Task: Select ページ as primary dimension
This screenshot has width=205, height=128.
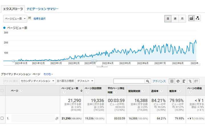Action: pos(36,74)
